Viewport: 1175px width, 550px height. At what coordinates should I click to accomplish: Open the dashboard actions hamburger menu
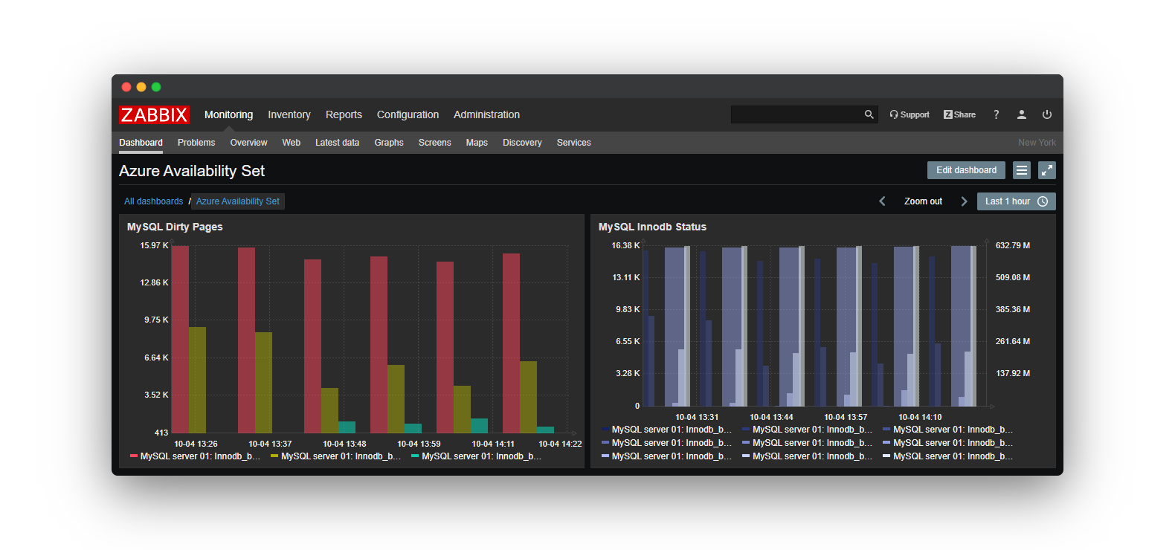[1022, 170]
